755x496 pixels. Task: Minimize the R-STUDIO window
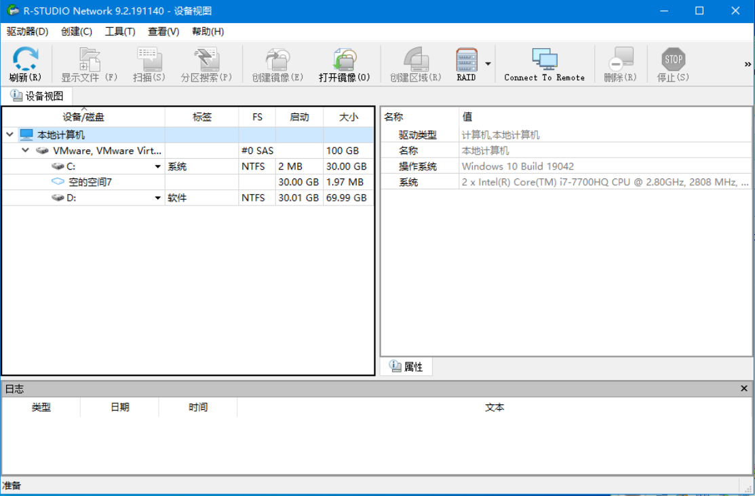(x=664, y=11)
